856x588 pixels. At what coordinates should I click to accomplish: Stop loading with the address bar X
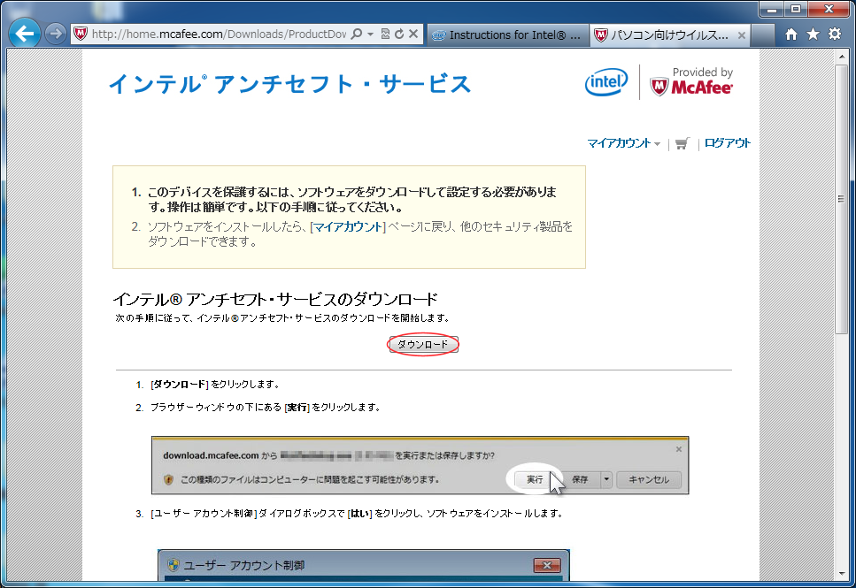pos(413,34)
